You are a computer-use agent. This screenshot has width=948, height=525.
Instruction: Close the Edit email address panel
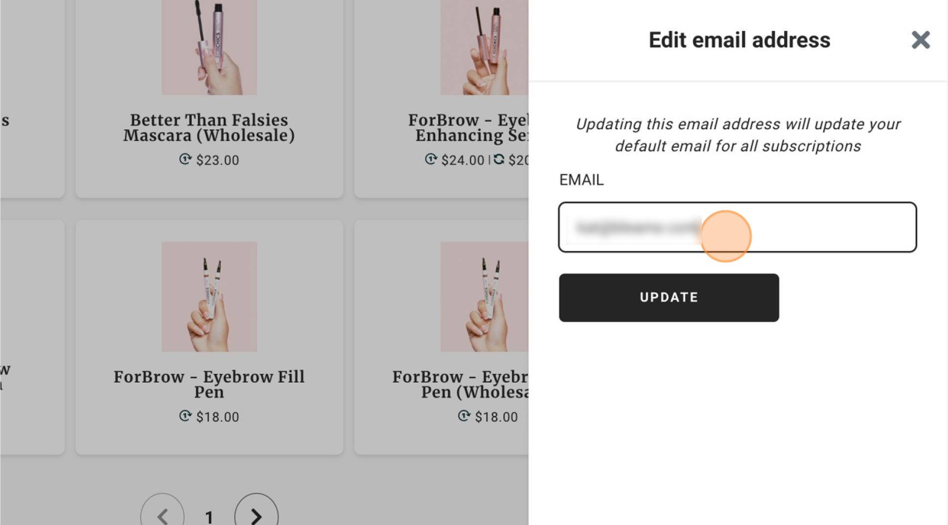[920, 40]
